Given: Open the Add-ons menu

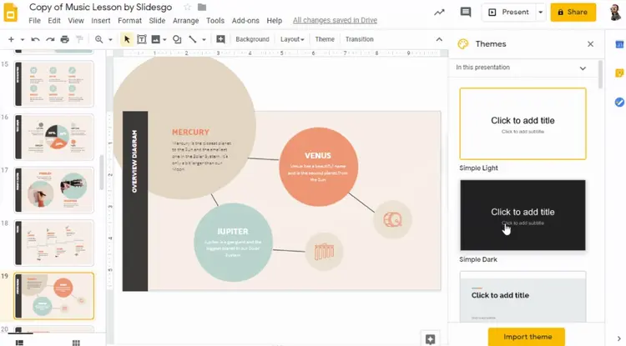Looking at the screenshot, I should (245, 20).
